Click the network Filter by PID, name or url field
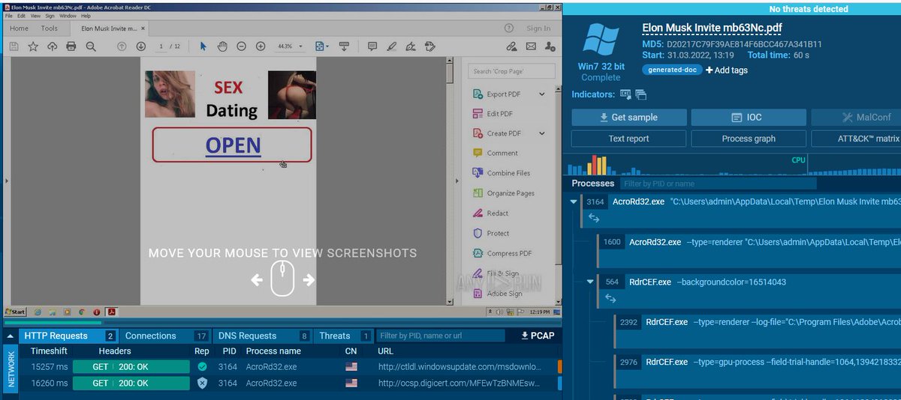Screen dimensions: 901x400 pyautogui.click(x=440, y=336)
